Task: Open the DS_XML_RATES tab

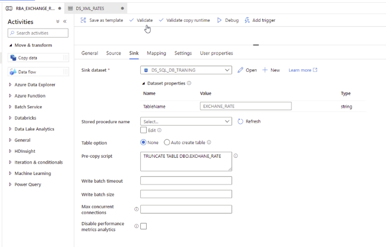Action: 90,8
